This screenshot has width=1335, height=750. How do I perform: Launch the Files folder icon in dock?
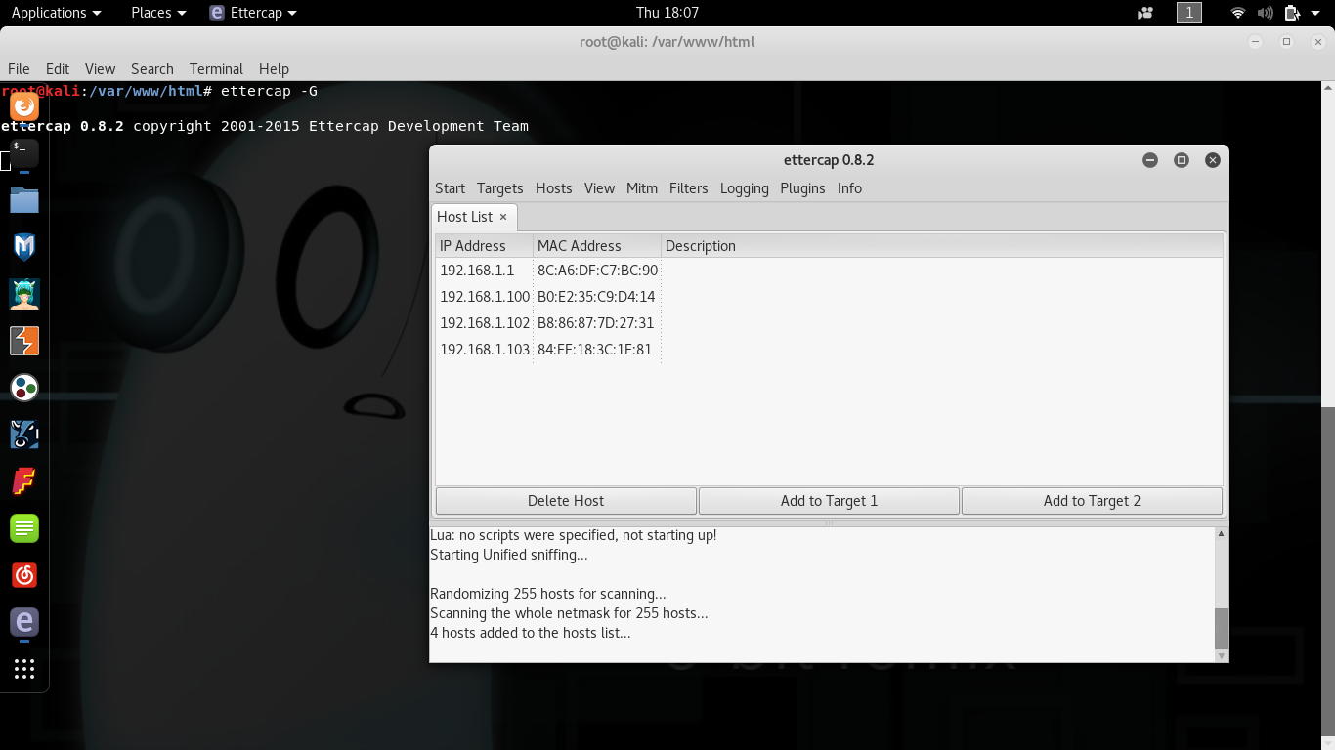point(24,200)
